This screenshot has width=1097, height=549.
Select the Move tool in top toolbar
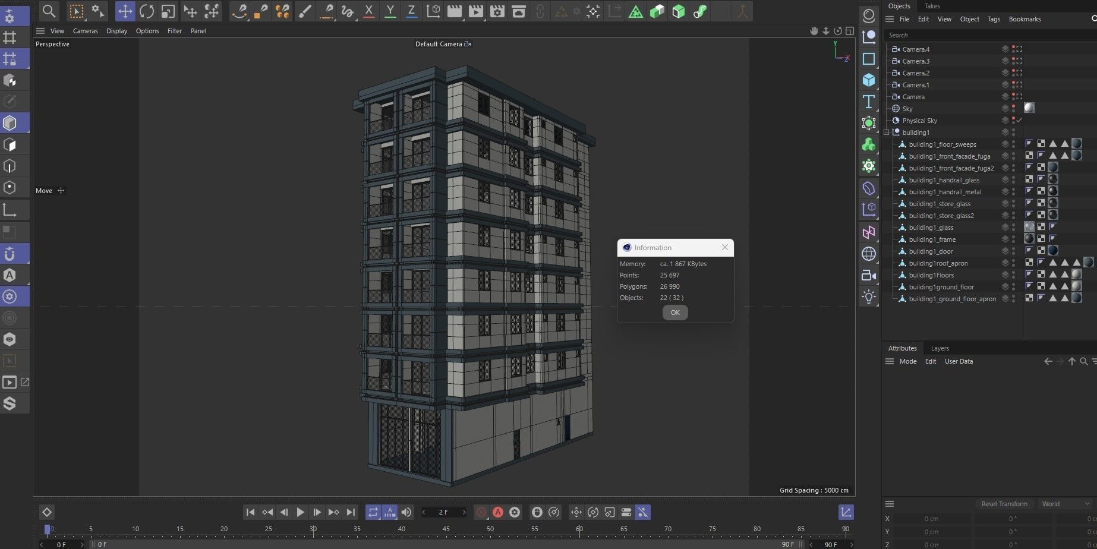coord(125,11)
